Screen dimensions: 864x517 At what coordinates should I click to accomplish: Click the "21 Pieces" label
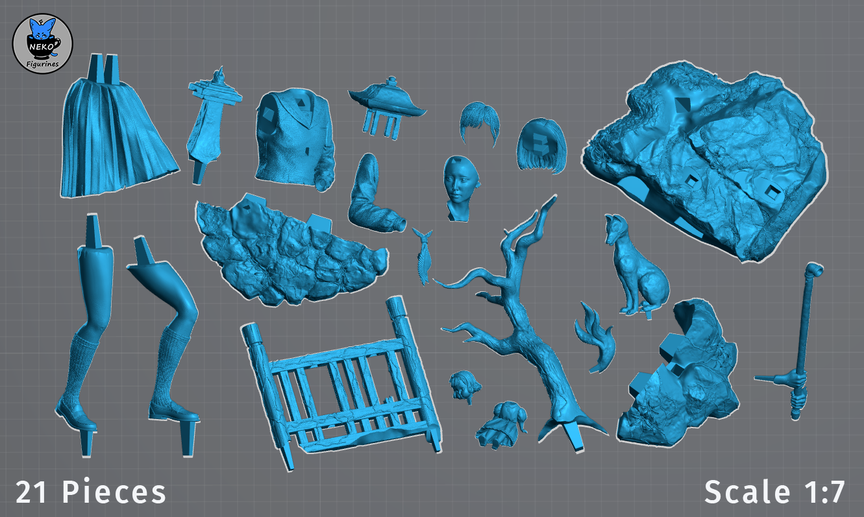pyautogui.click(x=91, y=492)
